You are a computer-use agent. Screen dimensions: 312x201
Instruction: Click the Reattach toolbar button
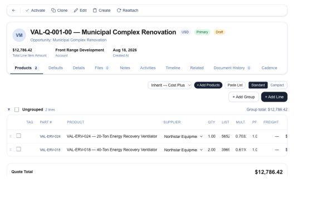click(128, 11)
